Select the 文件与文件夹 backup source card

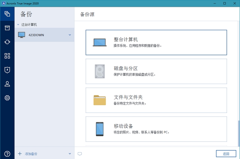click(x=156, y=100)
